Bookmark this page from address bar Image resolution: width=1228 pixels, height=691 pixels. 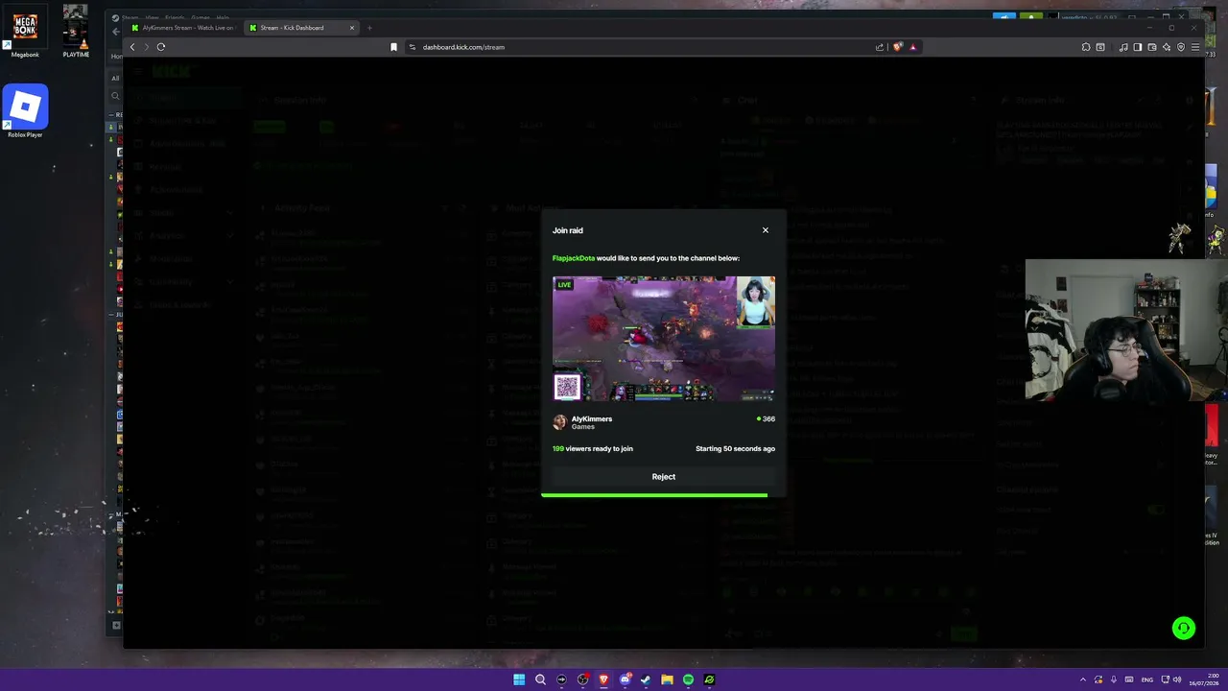point(393,47)
